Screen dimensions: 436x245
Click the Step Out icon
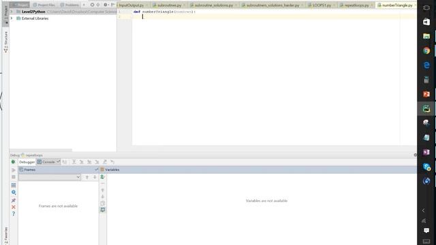pyautogui.click(x=104, y=162)
